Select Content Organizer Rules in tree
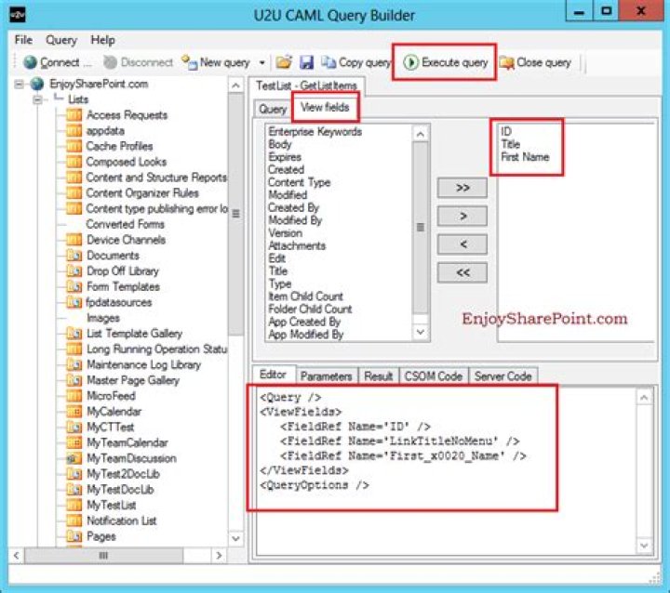This screenshot has height=593, width=670. (x=142, y=193)
